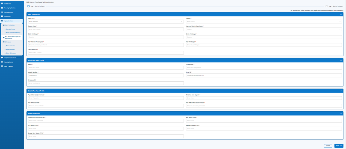Open the Name of District Panchayat dropdown
346x149 pixels.
(264, 29)
